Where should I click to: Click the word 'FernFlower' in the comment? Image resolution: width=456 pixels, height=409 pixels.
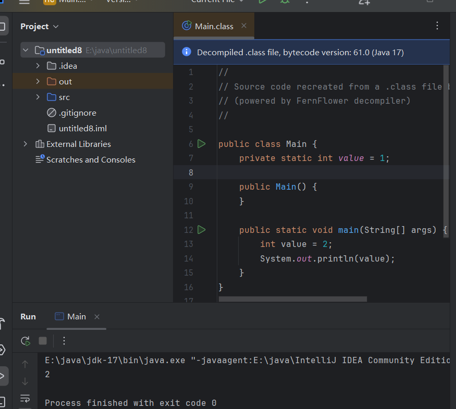coord(322,101)
